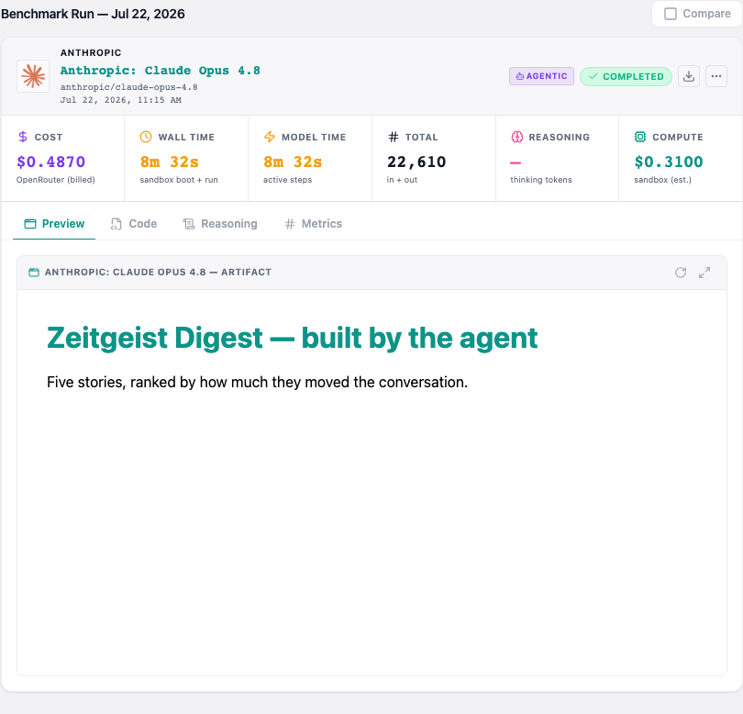Click the Five stories description text
Screen dimensions: 743x714
tap(258, 382)
